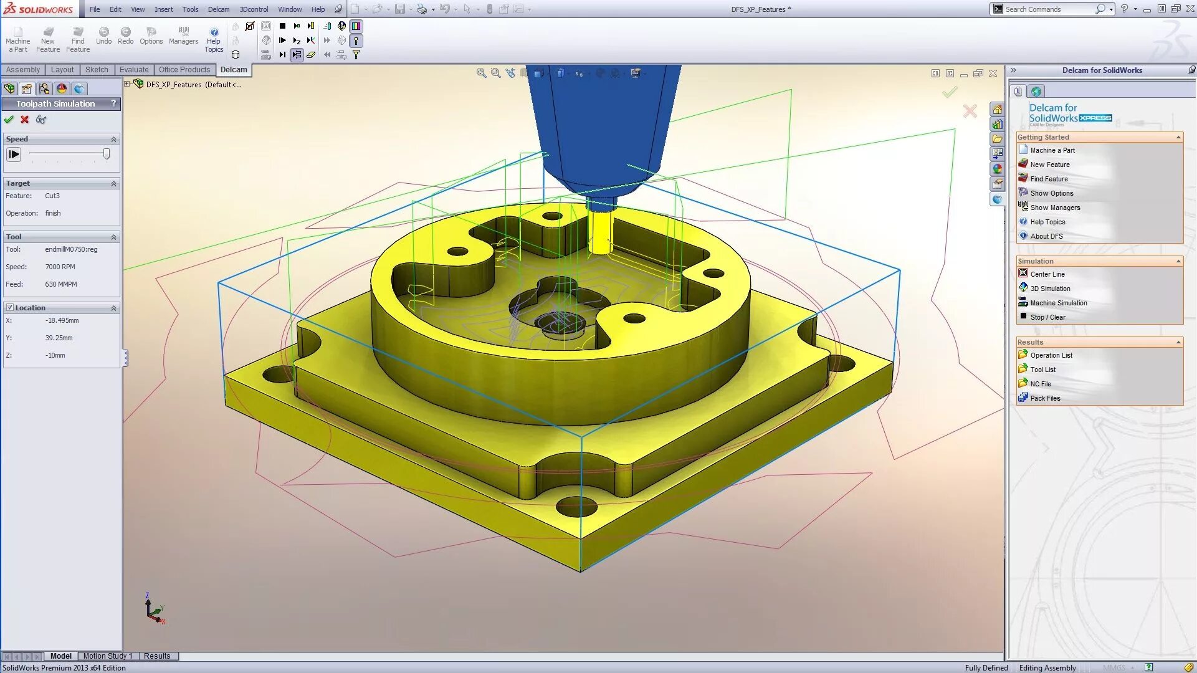The width and height of the screenshot is (1197, 673).
Task: Click the Center Line simulation icon
Action: (1024, 274)
